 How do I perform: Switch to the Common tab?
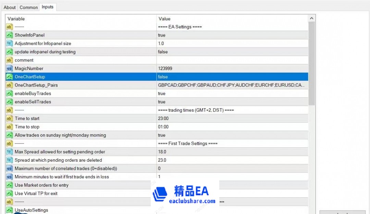point(28,7)
